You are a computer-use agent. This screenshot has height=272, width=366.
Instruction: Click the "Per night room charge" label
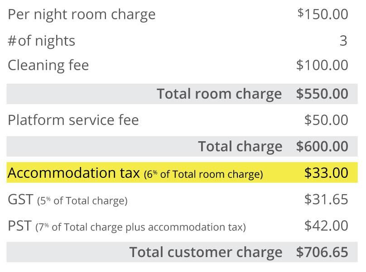coord(82,14)
